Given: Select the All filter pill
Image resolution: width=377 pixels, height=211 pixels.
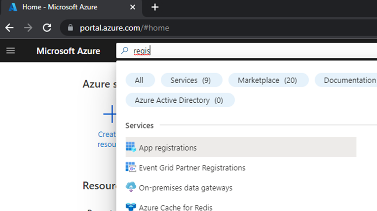Looking at the screenshot, I should (140, 80).
